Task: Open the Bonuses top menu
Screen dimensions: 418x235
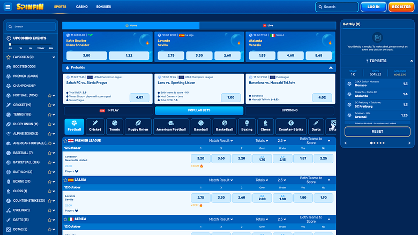Action: (103, 6)
